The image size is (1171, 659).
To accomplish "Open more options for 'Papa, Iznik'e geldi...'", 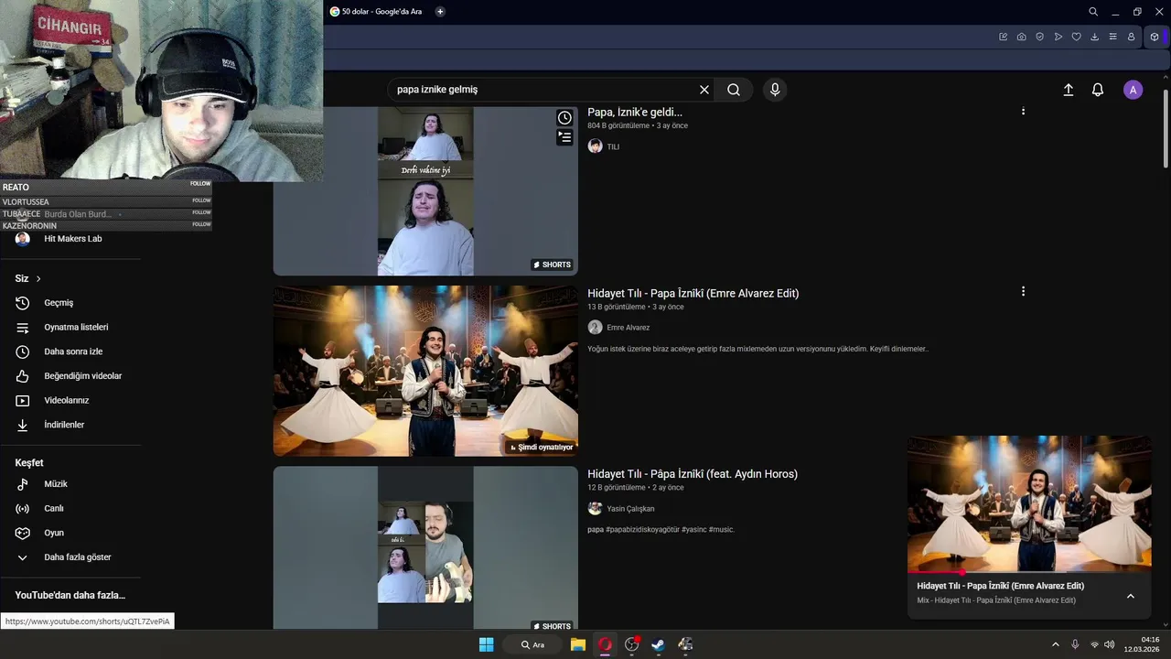I will tap(1023, 111).
